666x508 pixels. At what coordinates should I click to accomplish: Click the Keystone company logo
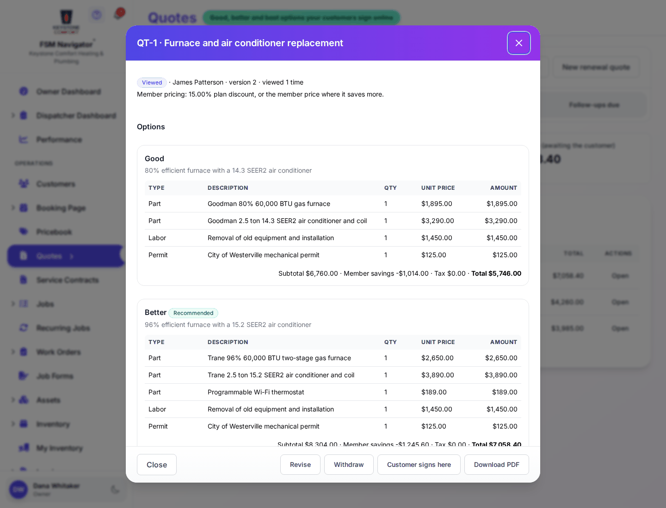[x=66, y=21]
